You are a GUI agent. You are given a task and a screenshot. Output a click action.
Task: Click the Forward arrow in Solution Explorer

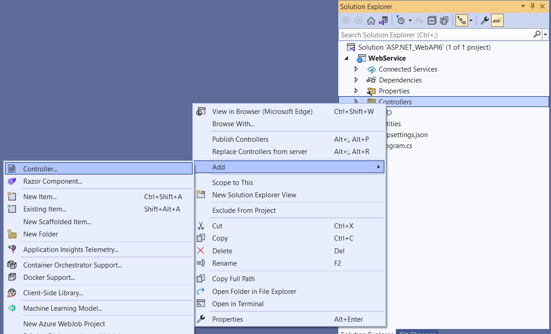pyautogui.click(x=358, y=21)
